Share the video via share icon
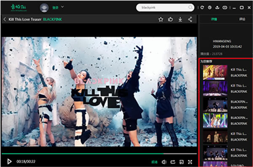This screenshot has width=253, height=167. pos(190,19)
